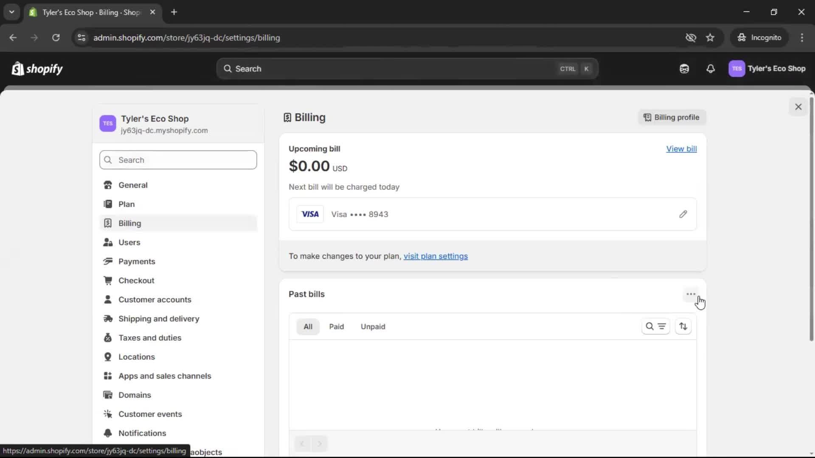The width and height of the screenshot is (815, 458).
Task: Open the Past bills overflow menu
Action: [x=690, y=294]
